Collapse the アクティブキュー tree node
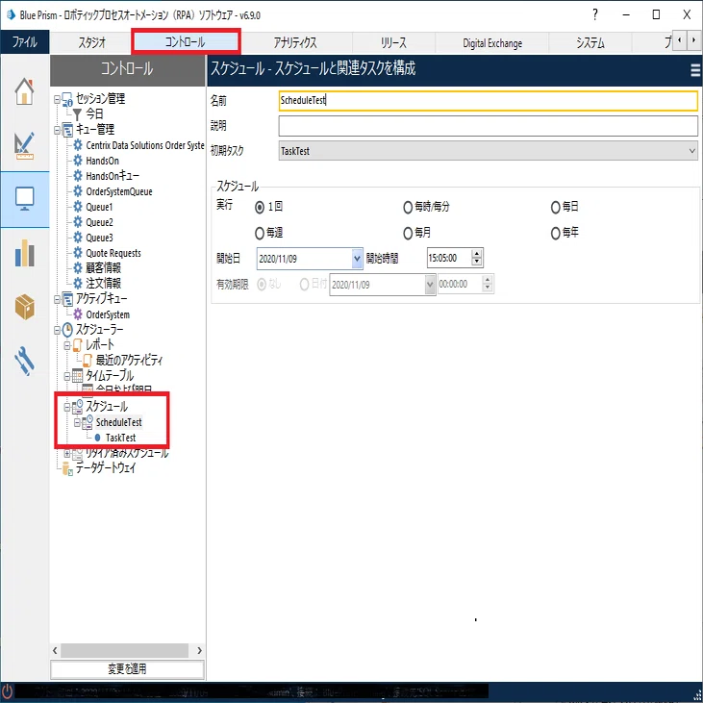Screen dimensions: 703x703 [57, 299]
